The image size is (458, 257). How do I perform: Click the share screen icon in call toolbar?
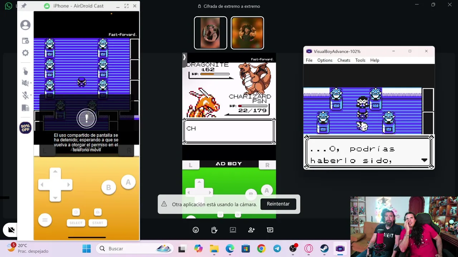pos(233,230)
